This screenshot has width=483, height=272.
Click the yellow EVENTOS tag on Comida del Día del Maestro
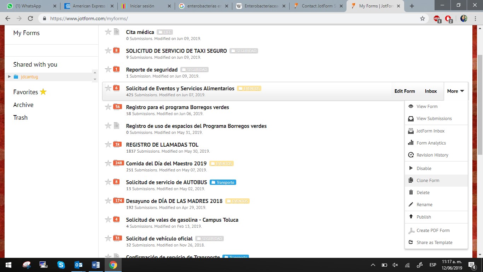[221, 164]
